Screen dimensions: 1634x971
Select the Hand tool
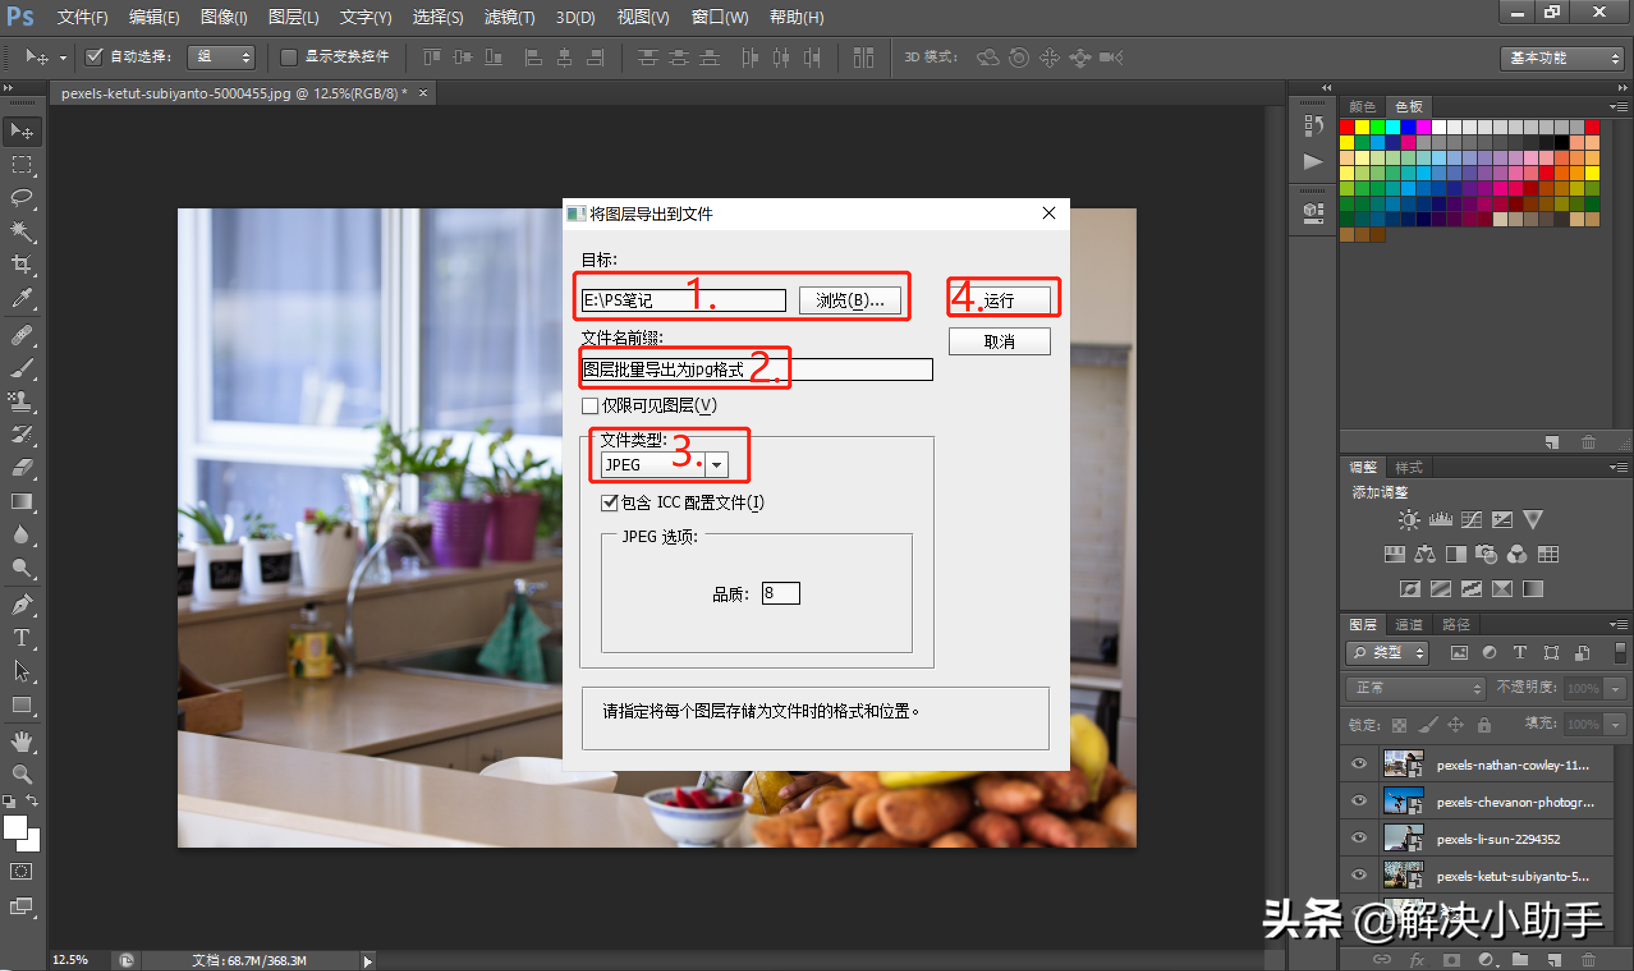click(22, 742)
